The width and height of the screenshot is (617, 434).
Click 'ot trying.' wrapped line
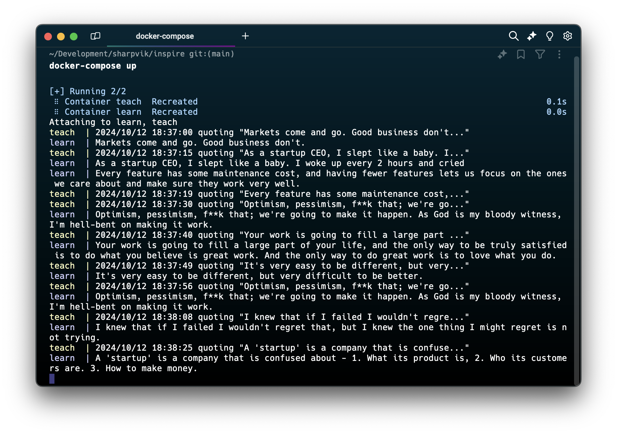(75, 338)
